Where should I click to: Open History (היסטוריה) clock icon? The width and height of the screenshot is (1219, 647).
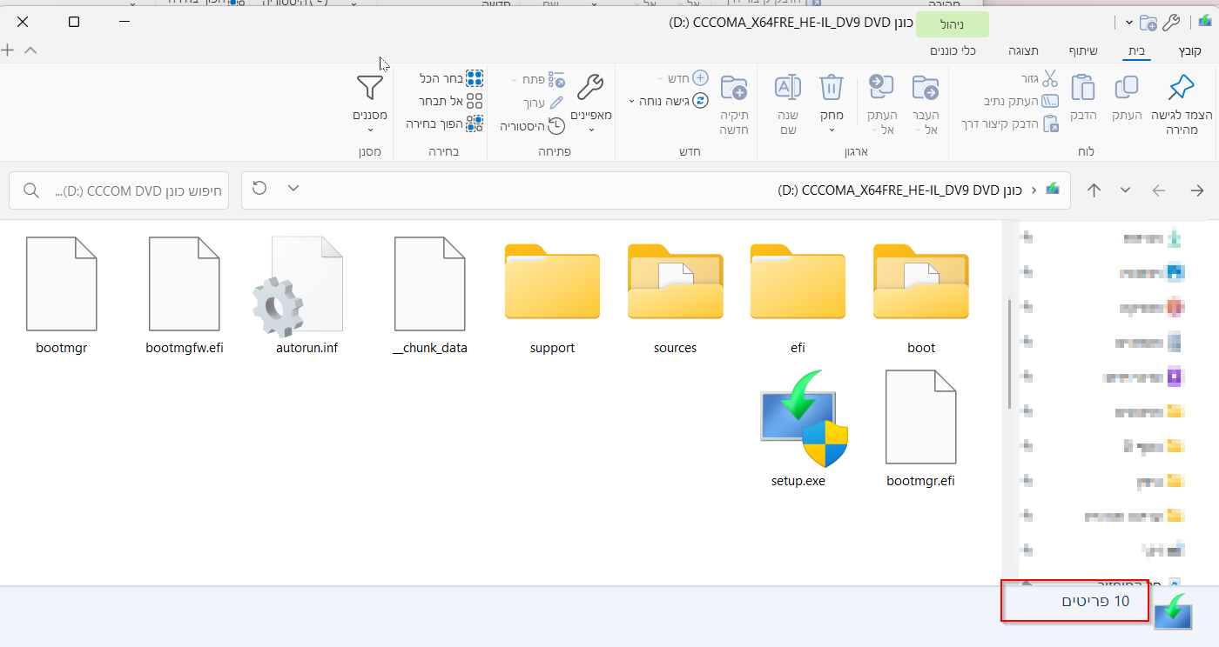[x=556, y=126]
